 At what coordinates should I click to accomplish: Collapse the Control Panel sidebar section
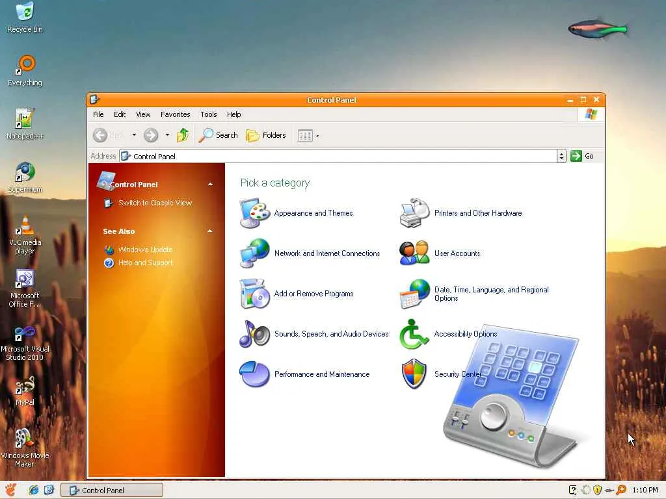pyautogui.click(x=210, y=184)
